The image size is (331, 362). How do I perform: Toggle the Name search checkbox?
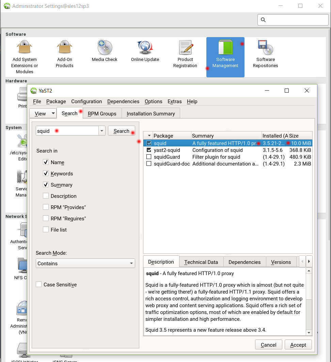click(x=46, y=162)
